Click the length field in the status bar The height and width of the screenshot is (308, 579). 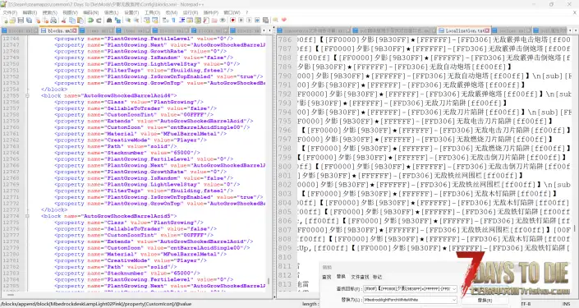pos(310,304)
